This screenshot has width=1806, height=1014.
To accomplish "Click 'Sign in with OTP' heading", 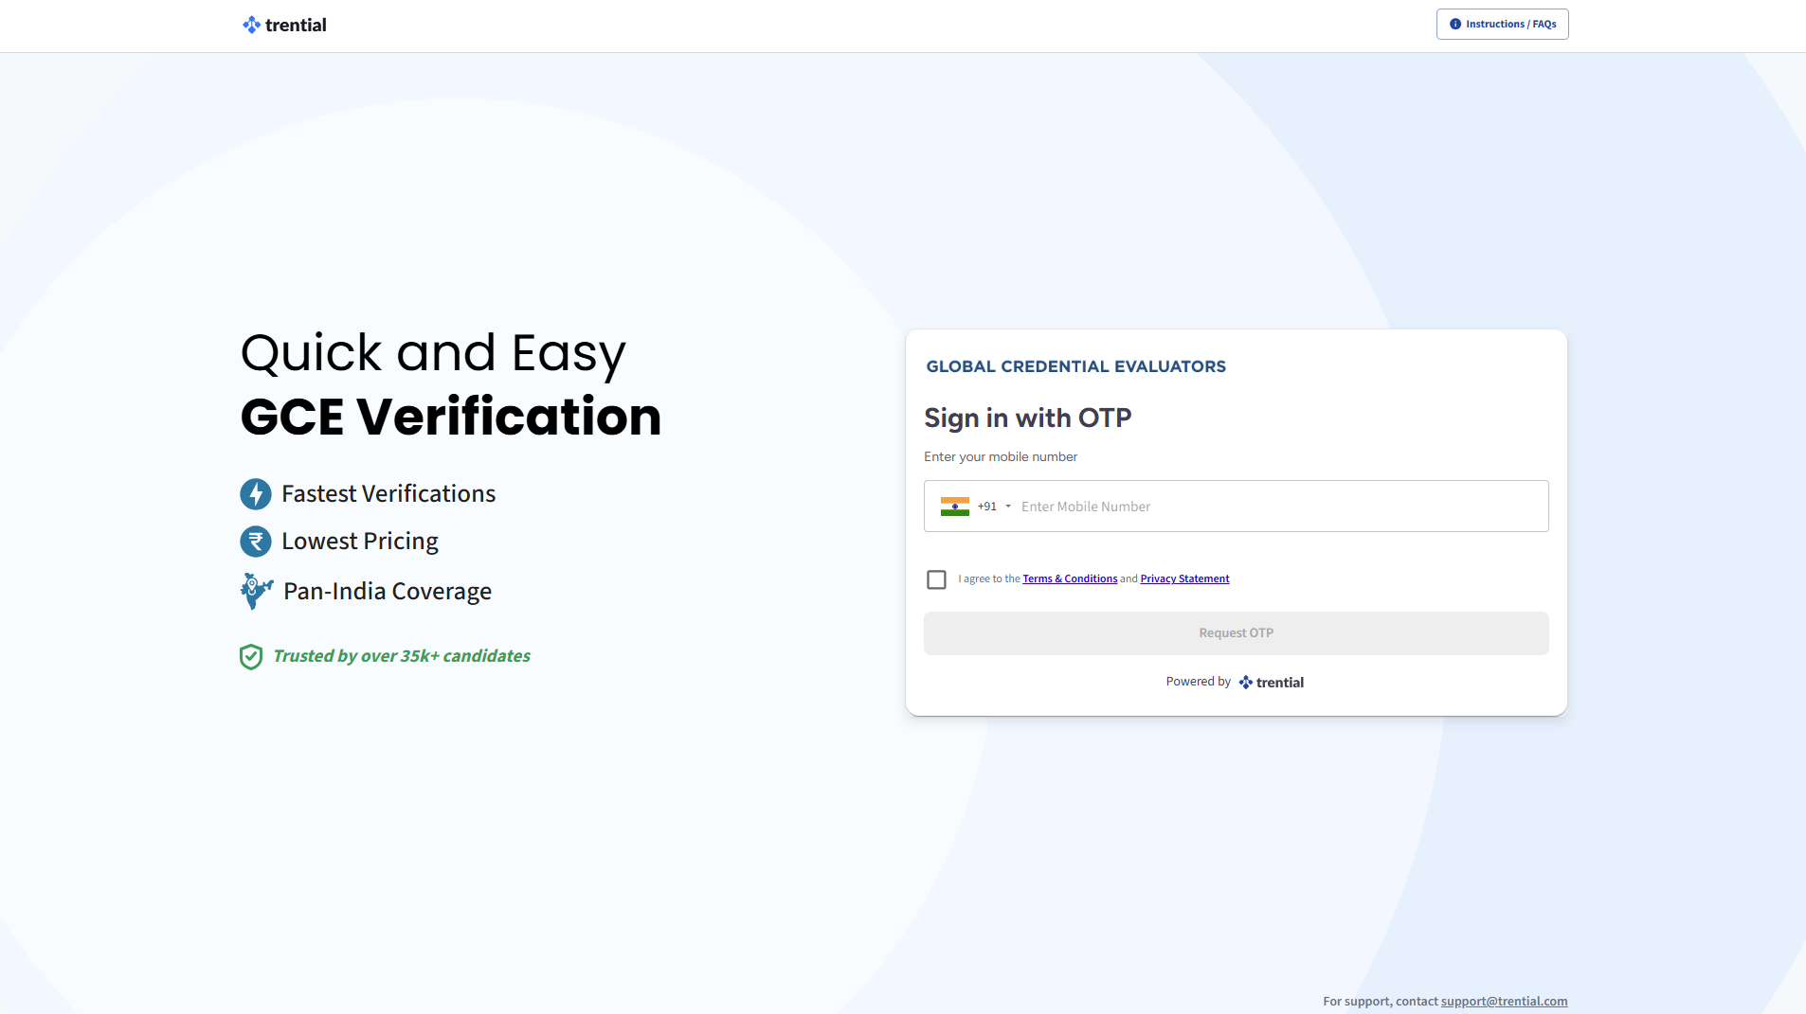I will click(x=1027, y=418).
